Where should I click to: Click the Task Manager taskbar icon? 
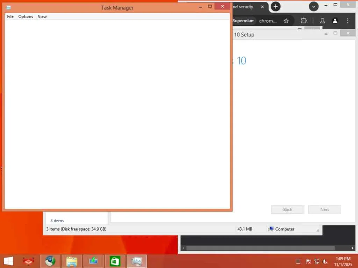(x=137, y=261)
